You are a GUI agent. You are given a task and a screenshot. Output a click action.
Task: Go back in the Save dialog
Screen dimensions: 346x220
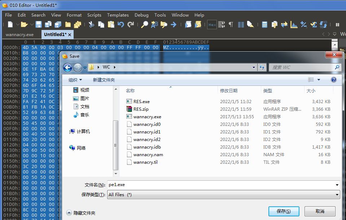pos(67,67)
